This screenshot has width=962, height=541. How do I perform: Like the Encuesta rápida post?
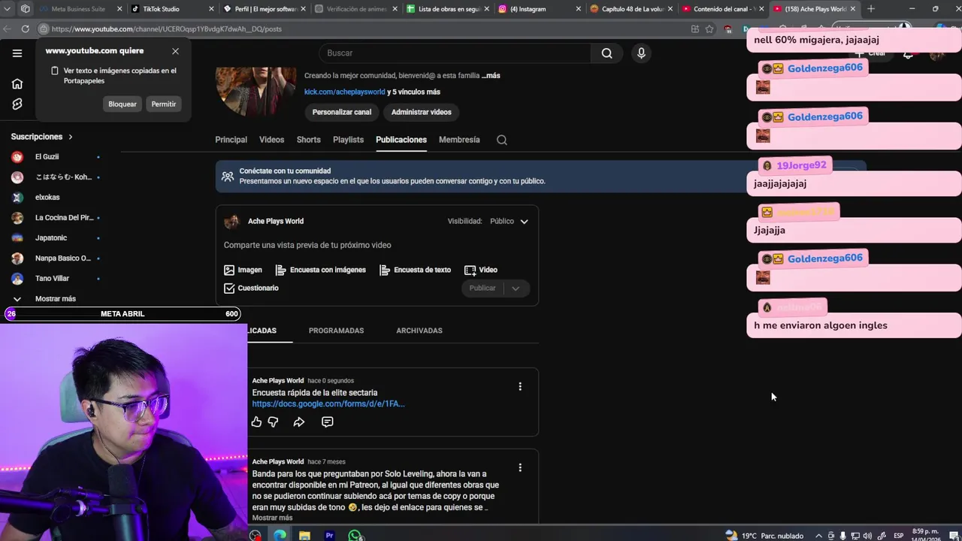pos(257,422)
